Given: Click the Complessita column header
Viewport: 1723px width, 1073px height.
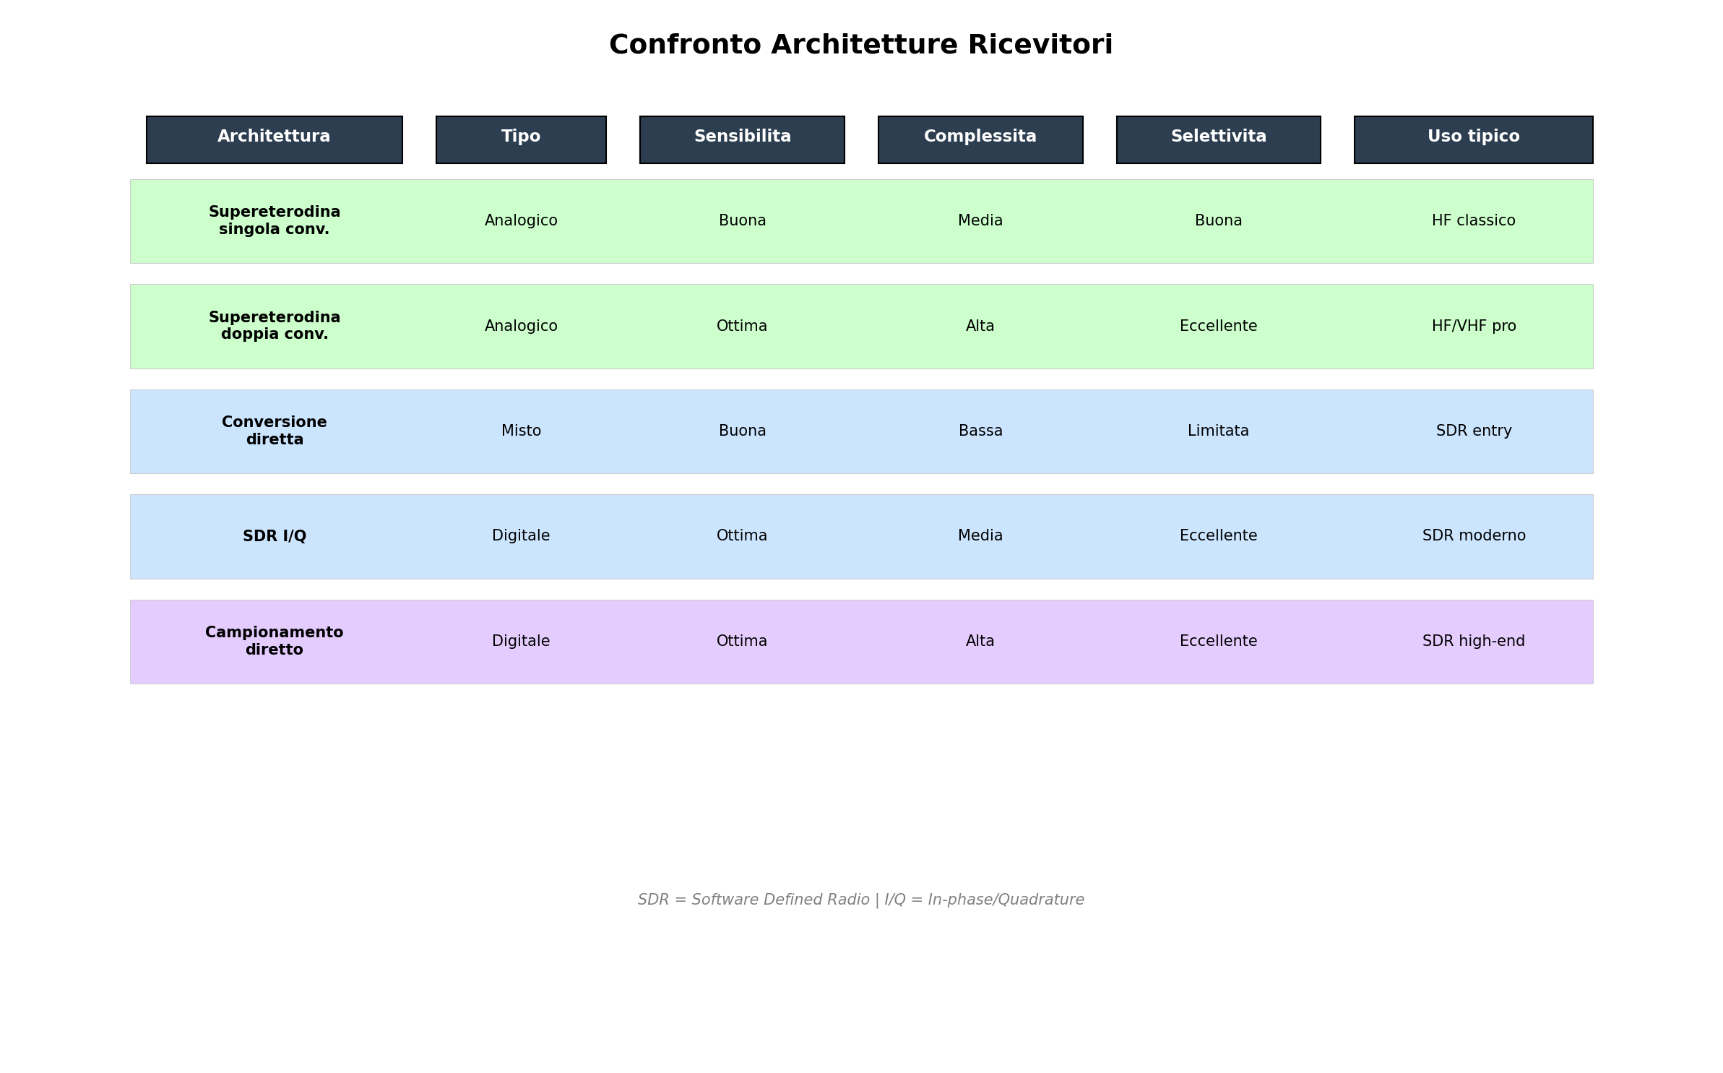Looking at the screenshot, I should click(980, 138).
